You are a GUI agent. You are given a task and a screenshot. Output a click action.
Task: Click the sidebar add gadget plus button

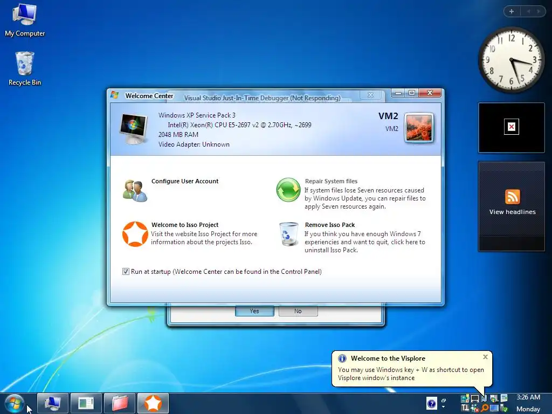pos(512,11)
